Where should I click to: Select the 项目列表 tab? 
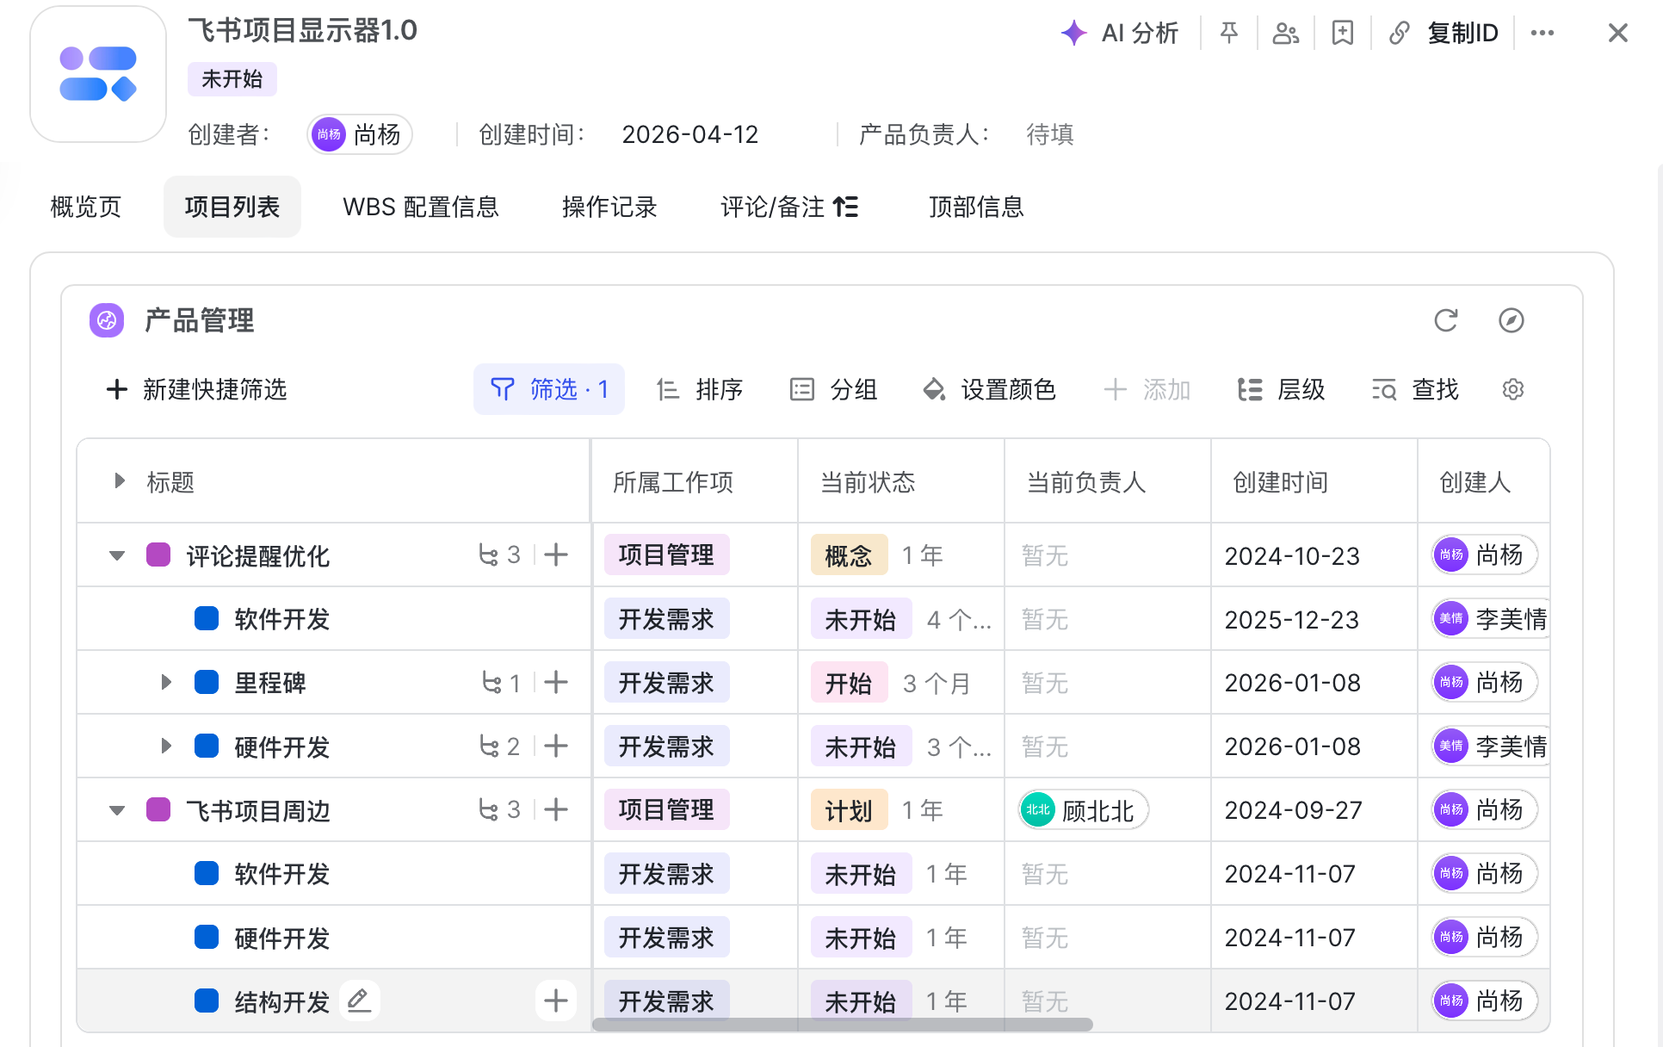coord(232,207)
